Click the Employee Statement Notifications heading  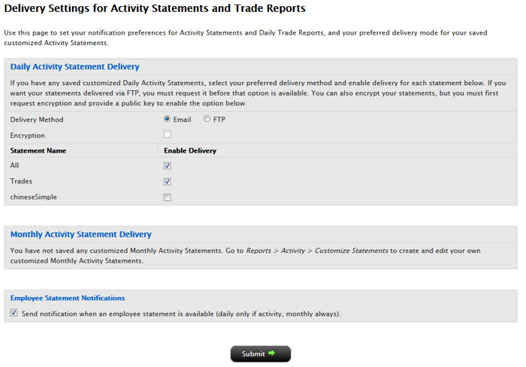[68, 298]
